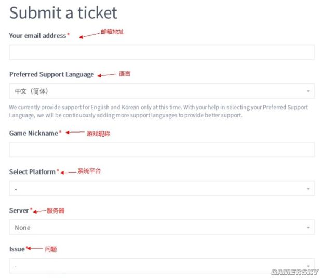The height and width of the screenshot is (278, 322).
Task: Click the "Preferred Support Language" label
Action: pos(51,74)
